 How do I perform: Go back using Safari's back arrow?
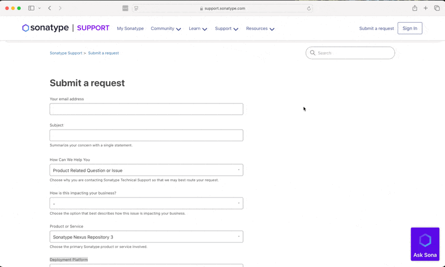click(50, 8)
